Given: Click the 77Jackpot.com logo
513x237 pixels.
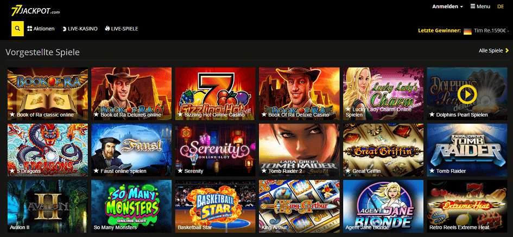Looking at the screenshot, I should (35, 11).
